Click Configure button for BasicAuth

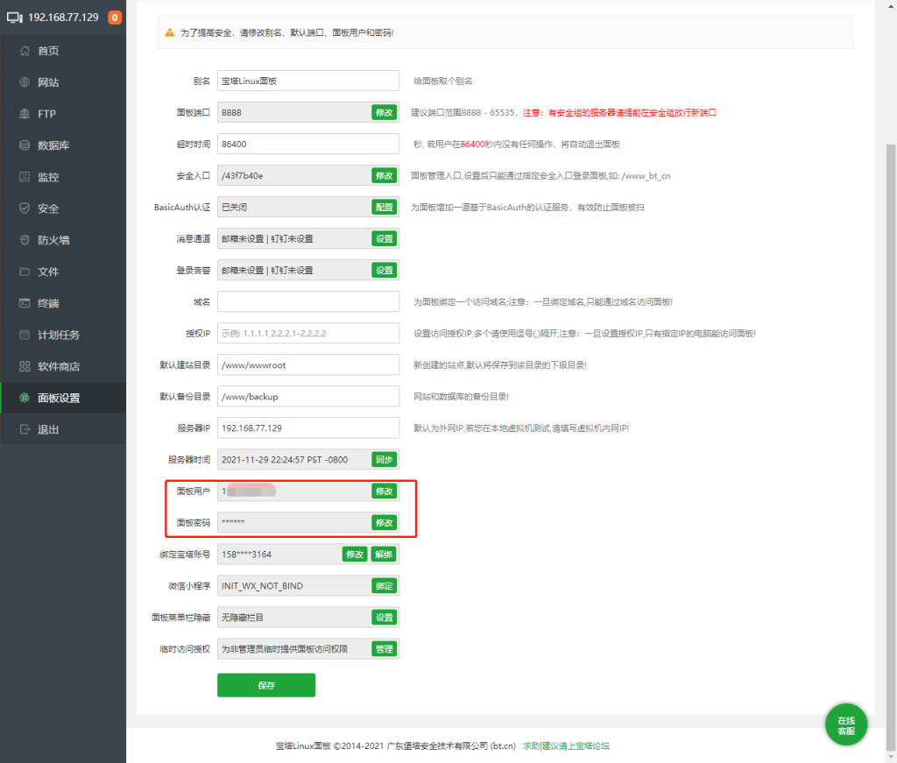[385, 208]
